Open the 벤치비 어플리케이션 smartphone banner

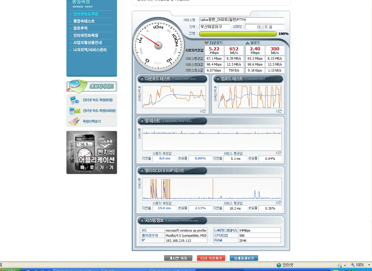(x=92, y=152)
